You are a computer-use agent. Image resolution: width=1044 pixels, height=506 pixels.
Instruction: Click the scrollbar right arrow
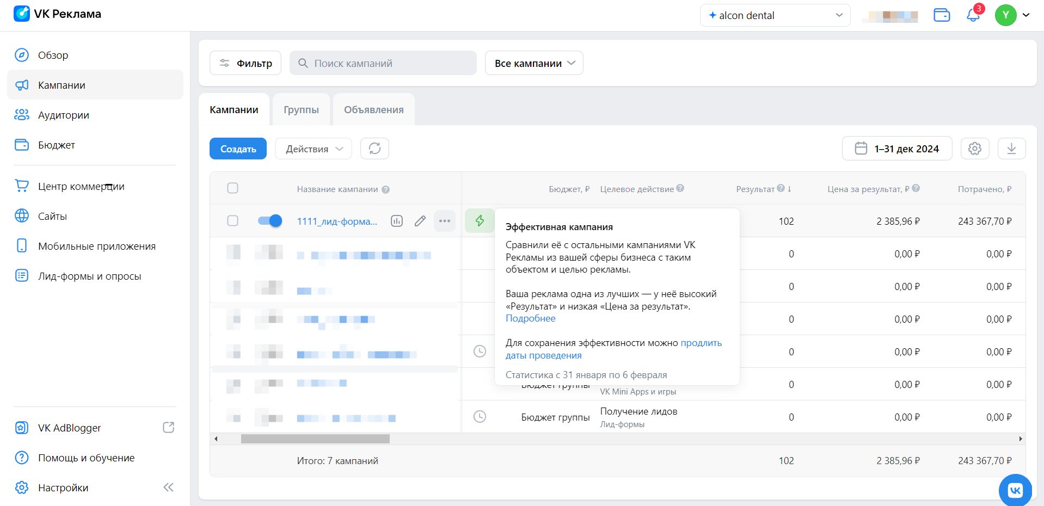point(1021,439)
